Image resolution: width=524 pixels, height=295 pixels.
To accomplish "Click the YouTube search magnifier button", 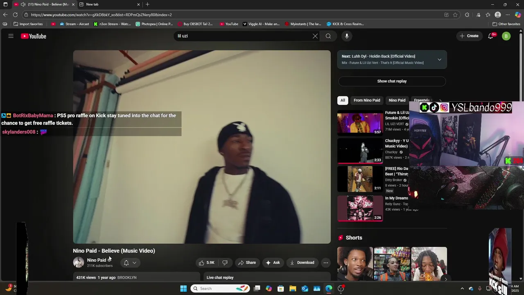I will coord(328,36).
